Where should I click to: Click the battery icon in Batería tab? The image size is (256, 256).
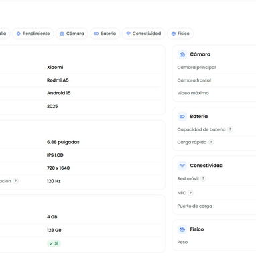point(97,34)
